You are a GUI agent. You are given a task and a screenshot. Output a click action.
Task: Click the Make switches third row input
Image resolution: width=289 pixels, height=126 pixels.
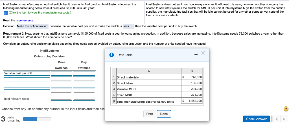(x=61, y=85)
